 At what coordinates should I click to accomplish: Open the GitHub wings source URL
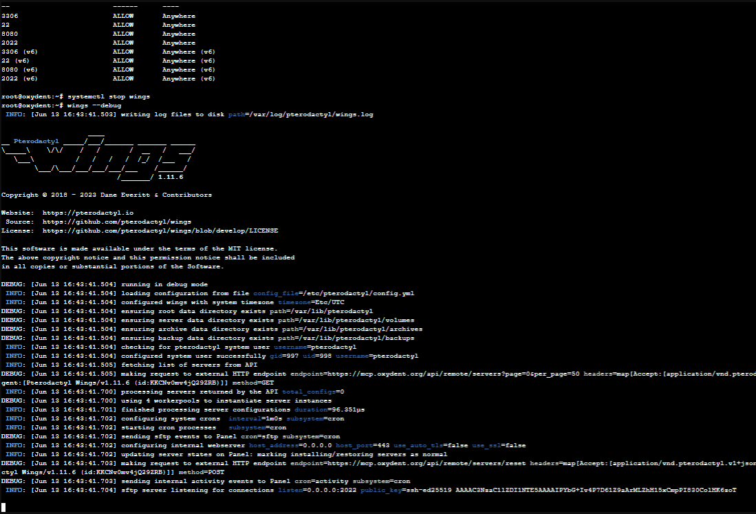click(117, 222)
